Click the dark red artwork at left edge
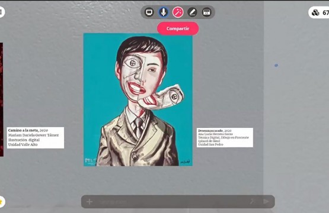Screen dimensions: 329x213 pyautogui.click(x=1, y=99)
